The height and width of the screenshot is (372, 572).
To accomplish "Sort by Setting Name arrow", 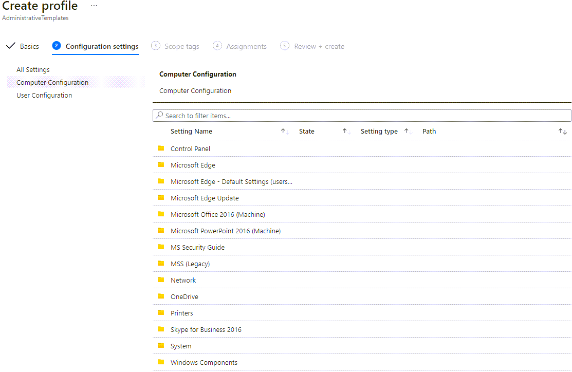I will point(285,132).
